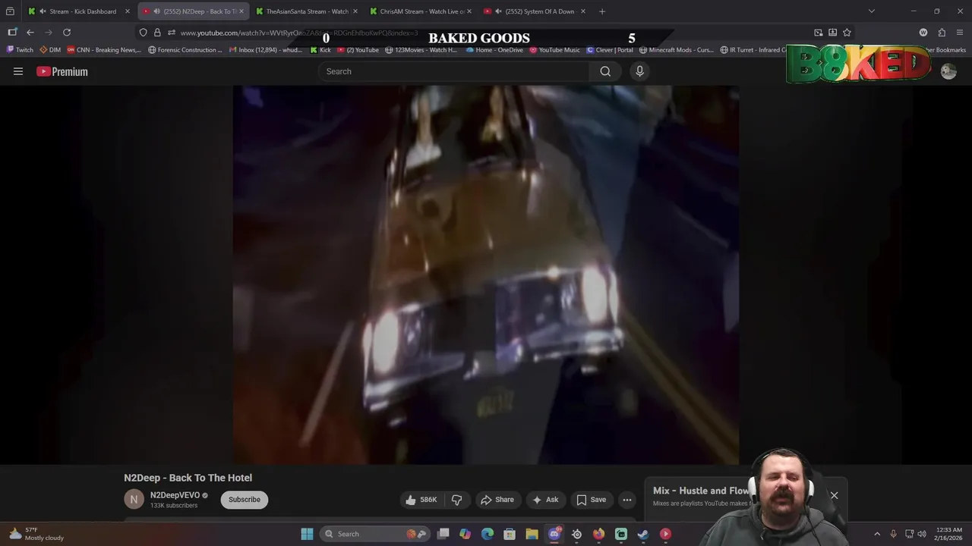Toggle the microphone tray icon
The height and width of the screenshot is (546, 972).
click(x=893, y=534)
